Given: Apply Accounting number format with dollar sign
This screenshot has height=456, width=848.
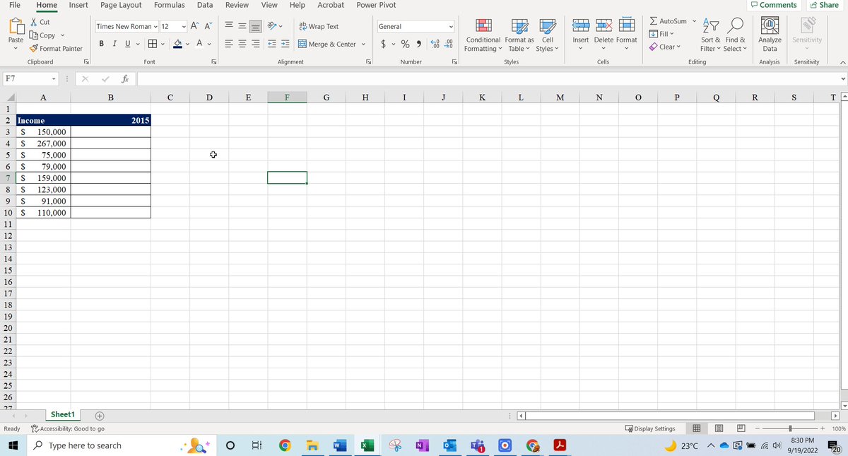Looking at the screenshot, I should point(384,43).
